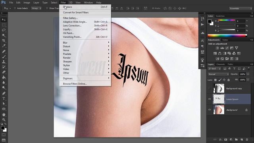Select the Spot Healing Brush tool
This screenshot has height=143, width=254.
(4, 51)
